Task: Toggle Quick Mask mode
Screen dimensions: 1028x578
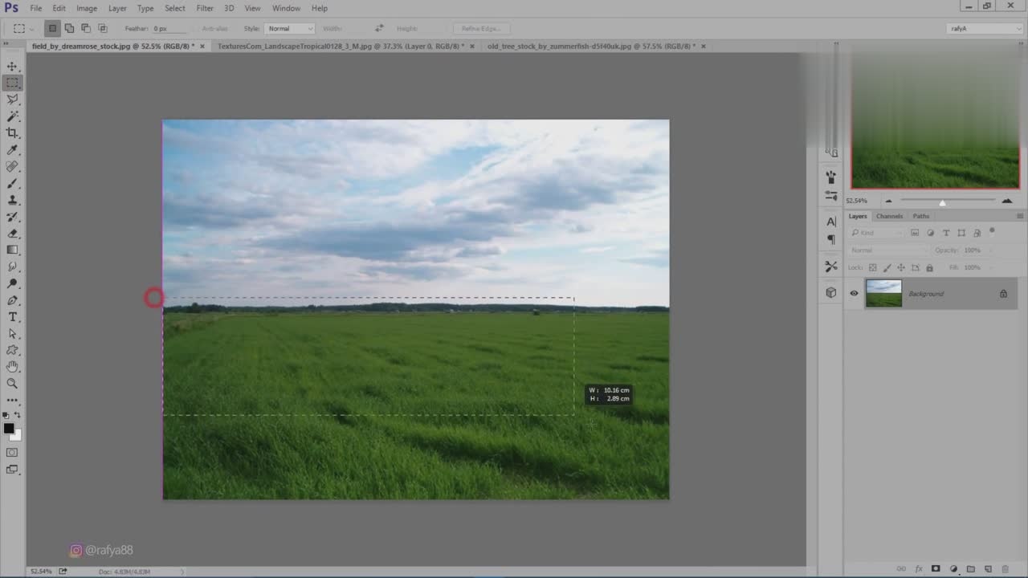Action: click(13, 453)
